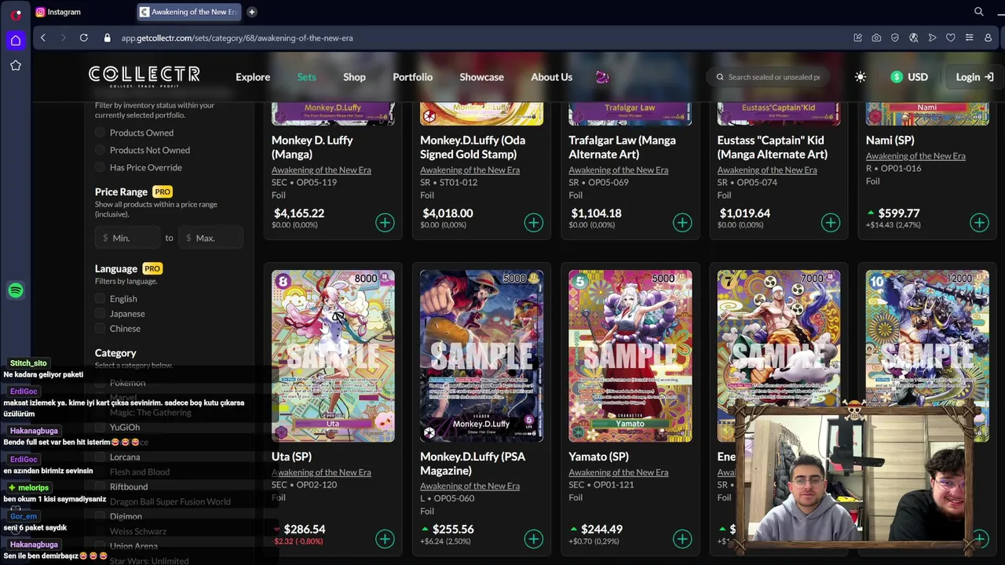The height and width of the screenshot is (565, 1005).
Task: Open the Monkey.D.Luffy PSA Magazine card image
Action: 481,355
